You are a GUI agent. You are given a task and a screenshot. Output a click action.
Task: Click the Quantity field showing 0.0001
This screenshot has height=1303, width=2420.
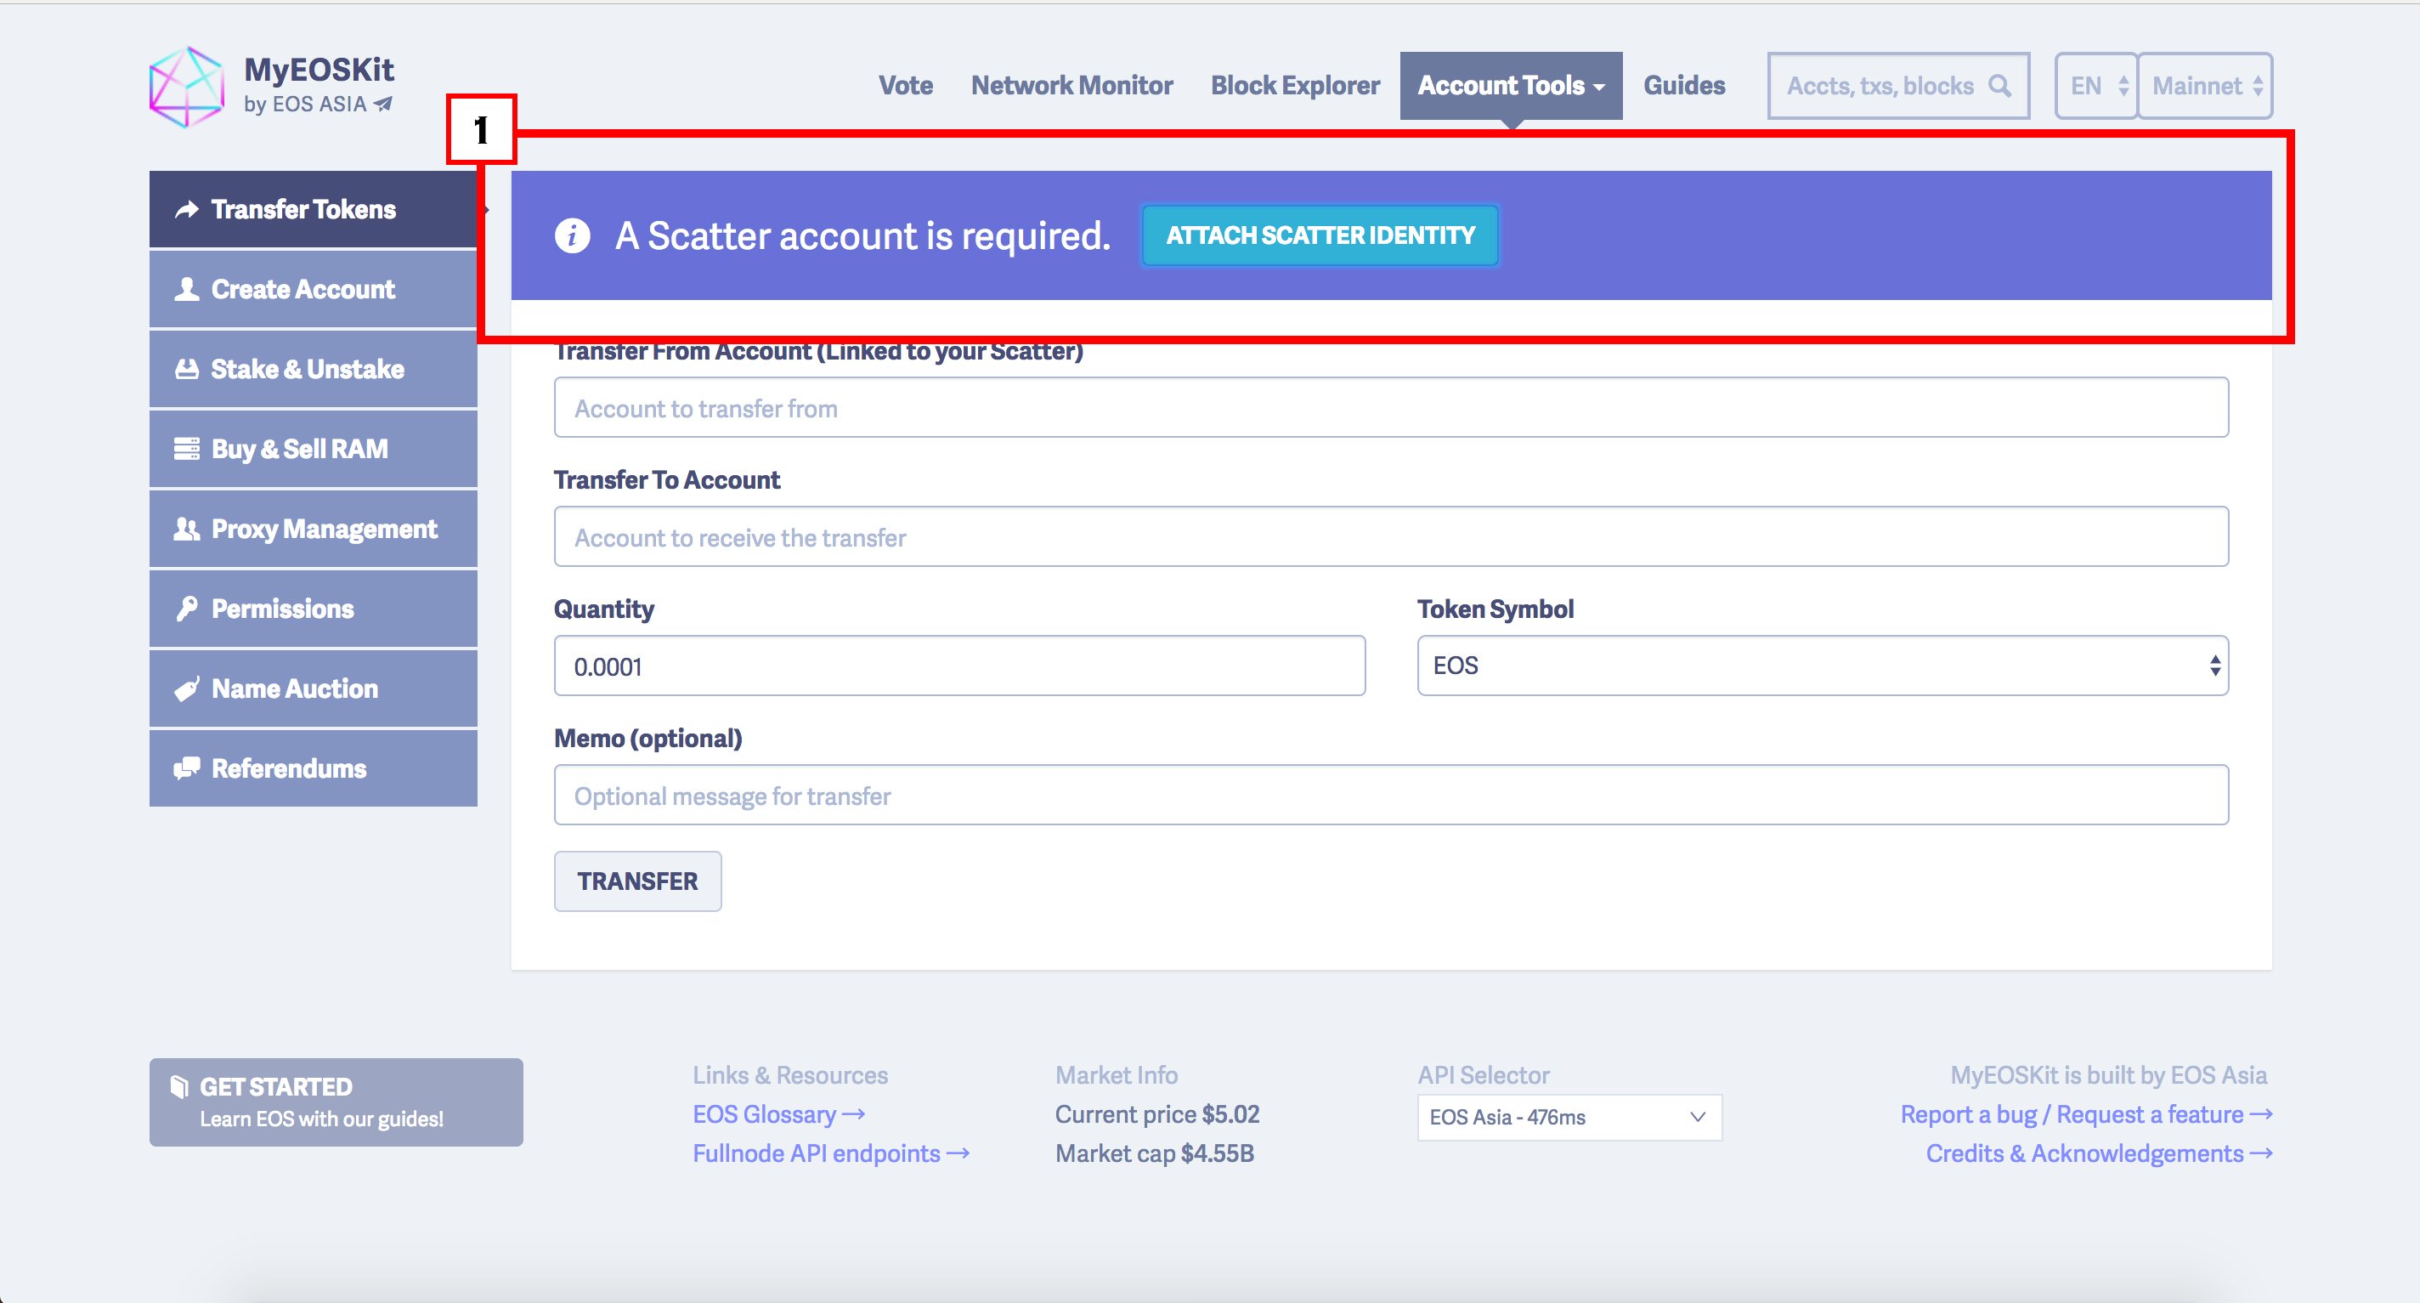tap(959, 666)
